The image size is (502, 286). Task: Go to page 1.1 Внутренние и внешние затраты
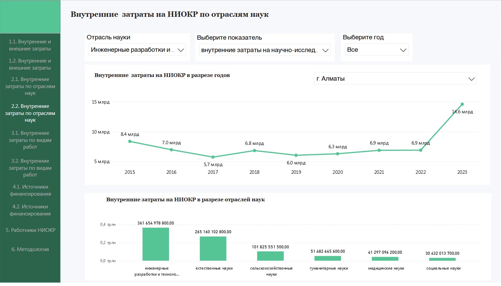(30, 45)
